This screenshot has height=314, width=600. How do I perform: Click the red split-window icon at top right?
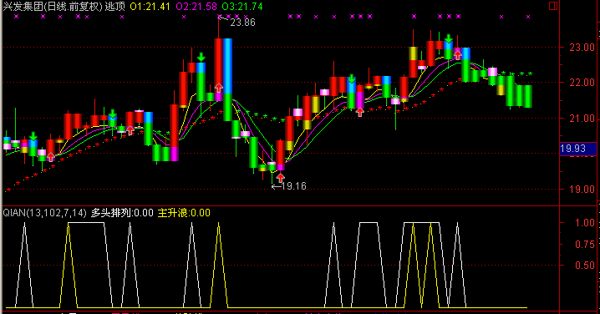point(553,6)
